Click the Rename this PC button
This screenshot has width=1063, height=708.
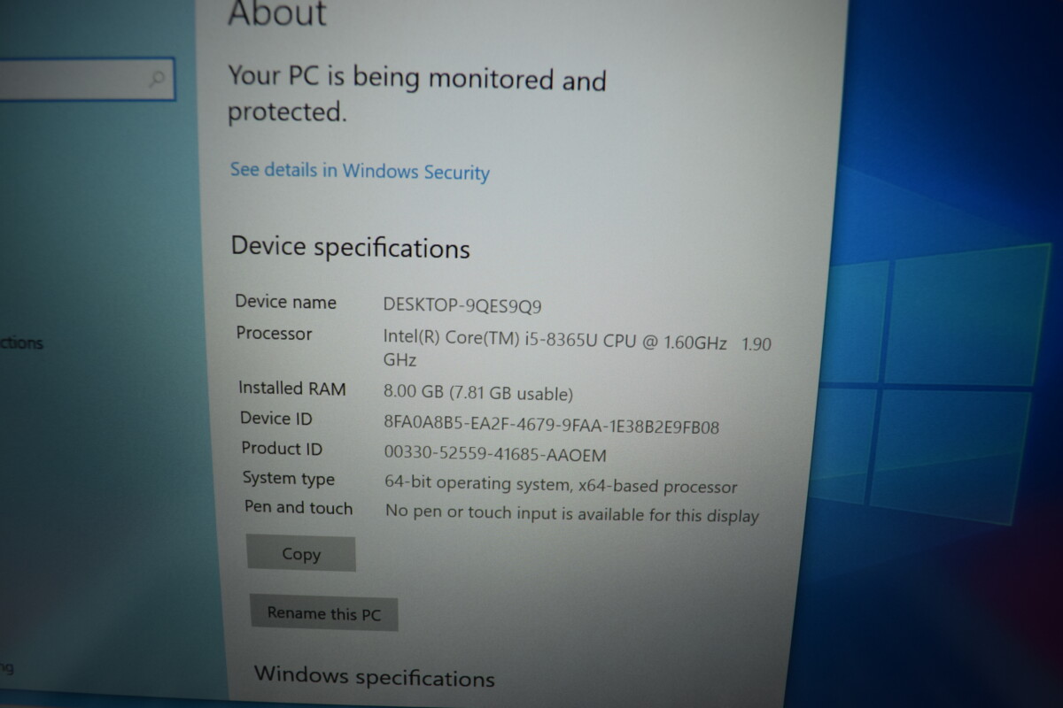pos(323,613)
